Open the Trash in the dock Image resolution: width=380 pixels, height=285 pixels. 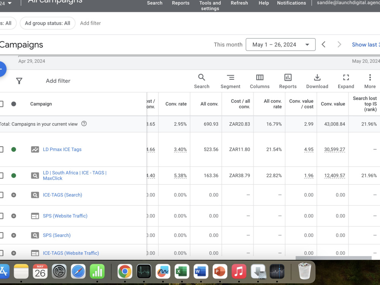pos(304,271)
